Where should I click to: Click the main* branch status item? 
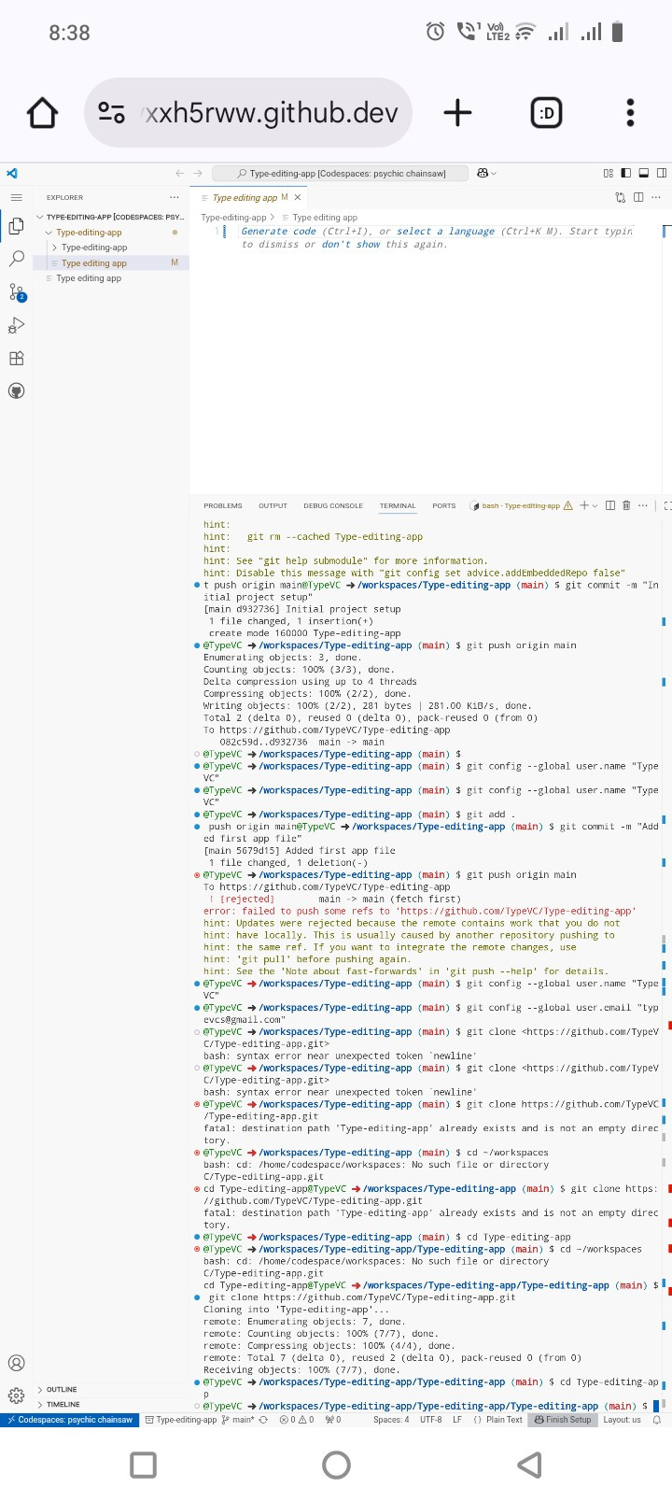click(238, 1420)
